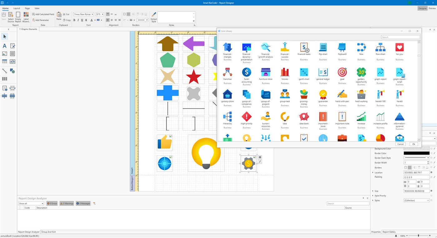Screen dimensions: 437x238
Task: Toggle italic formatting
Action: [x=78, y=20]
